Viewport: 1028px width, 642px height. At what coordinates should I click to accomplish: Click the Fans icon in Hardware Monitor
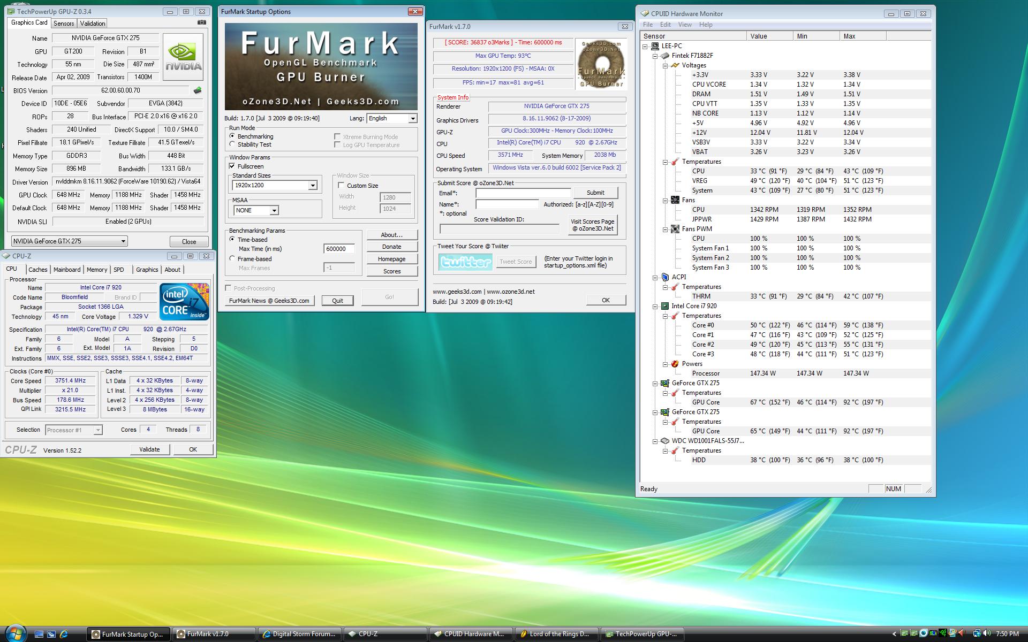coord(675,200)
